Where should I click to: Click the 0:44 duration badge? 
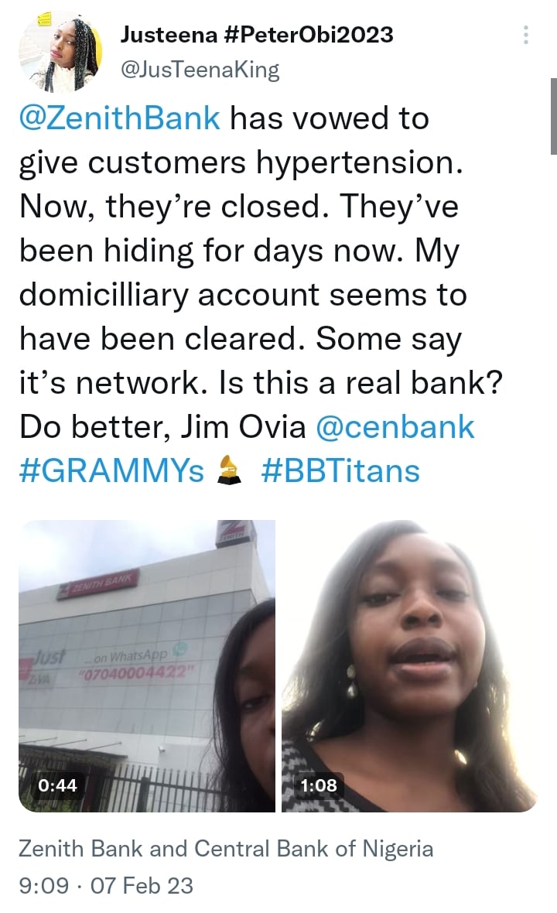(57, 785)
